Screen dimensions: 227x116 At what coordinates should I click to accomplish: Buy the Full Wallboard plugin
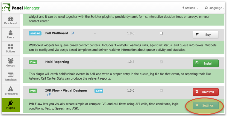coord(206,35)
